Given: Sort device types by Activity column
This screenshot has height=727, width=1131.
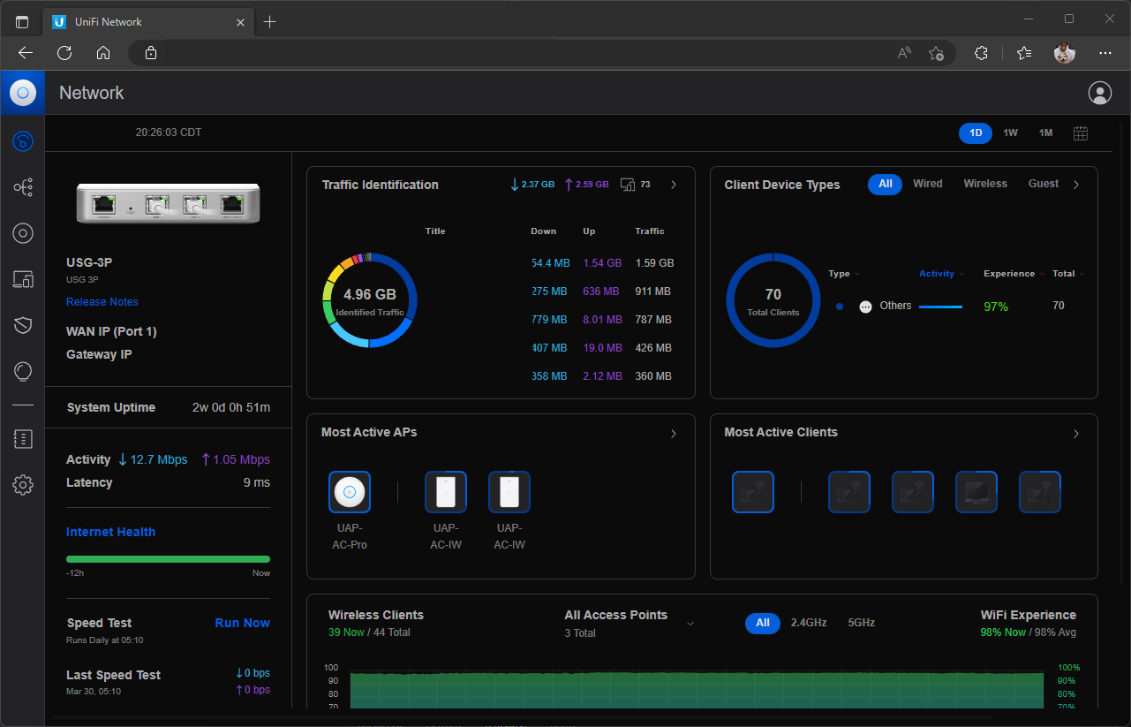Looking at the screenshot, I should click(942, 274).
